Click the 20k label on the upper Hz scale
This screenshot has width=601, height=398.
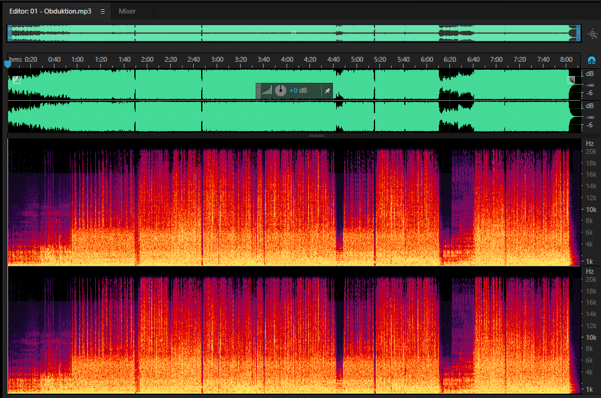pyautogui.click(x=591, y=151)
